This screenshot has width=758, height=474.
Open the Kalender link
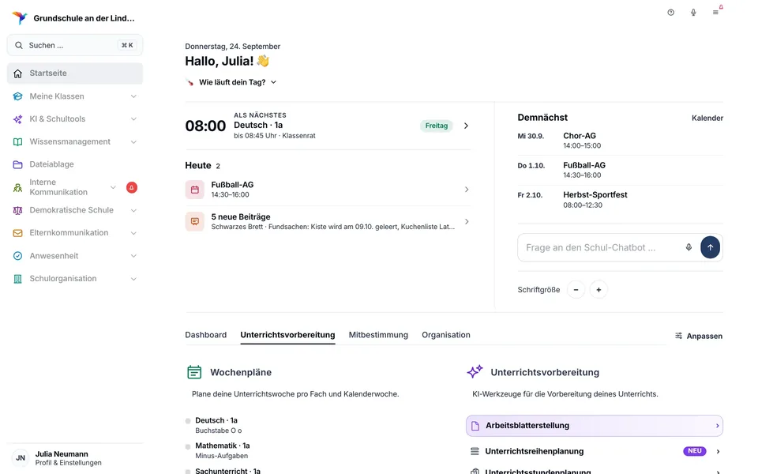point(707,118)
